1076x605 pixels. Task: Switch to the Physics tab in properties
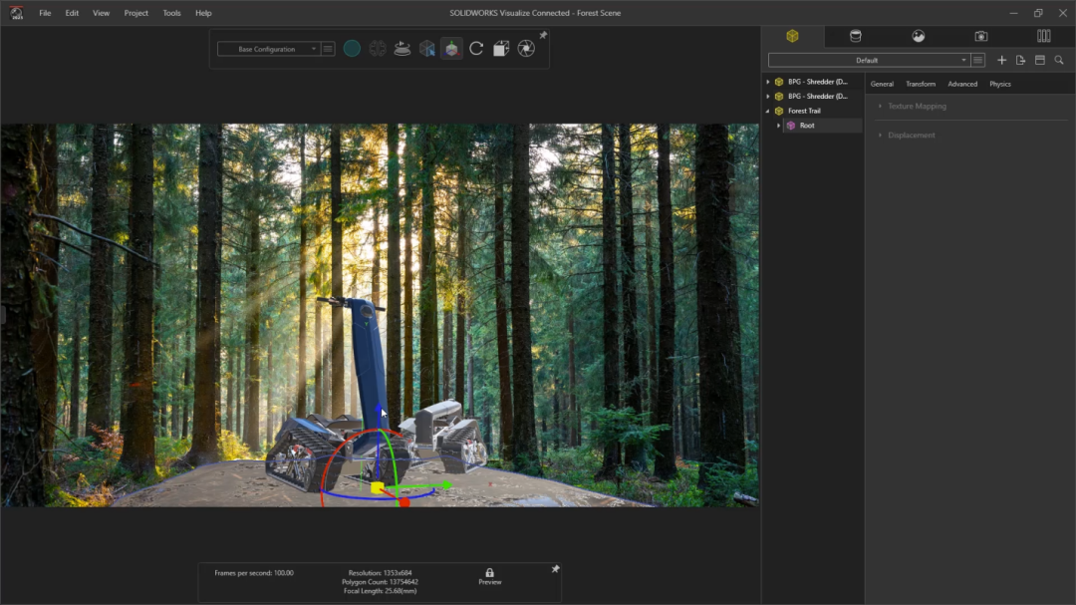[x=999, y=84]
